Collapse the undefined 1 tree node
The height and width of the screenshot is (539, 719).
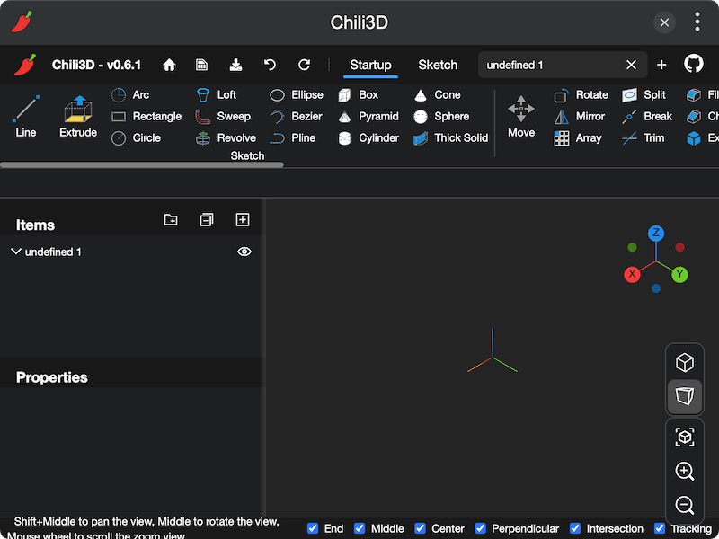pyautogui.click(x=16, y=252)
